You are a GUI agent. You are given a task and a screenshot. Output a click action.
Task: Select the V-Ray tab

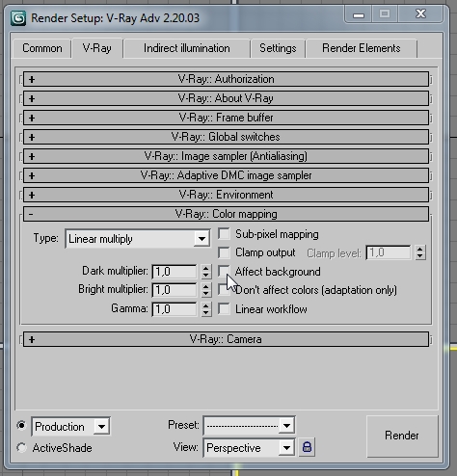tap(97, 48)
